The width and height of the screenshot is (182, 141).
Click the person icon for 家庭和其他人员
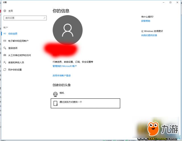pos(5,62)
